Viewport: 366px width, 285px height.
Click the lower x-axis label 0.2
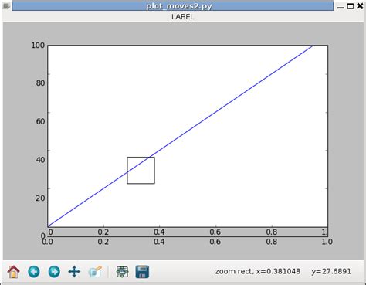tap(103, 242)
